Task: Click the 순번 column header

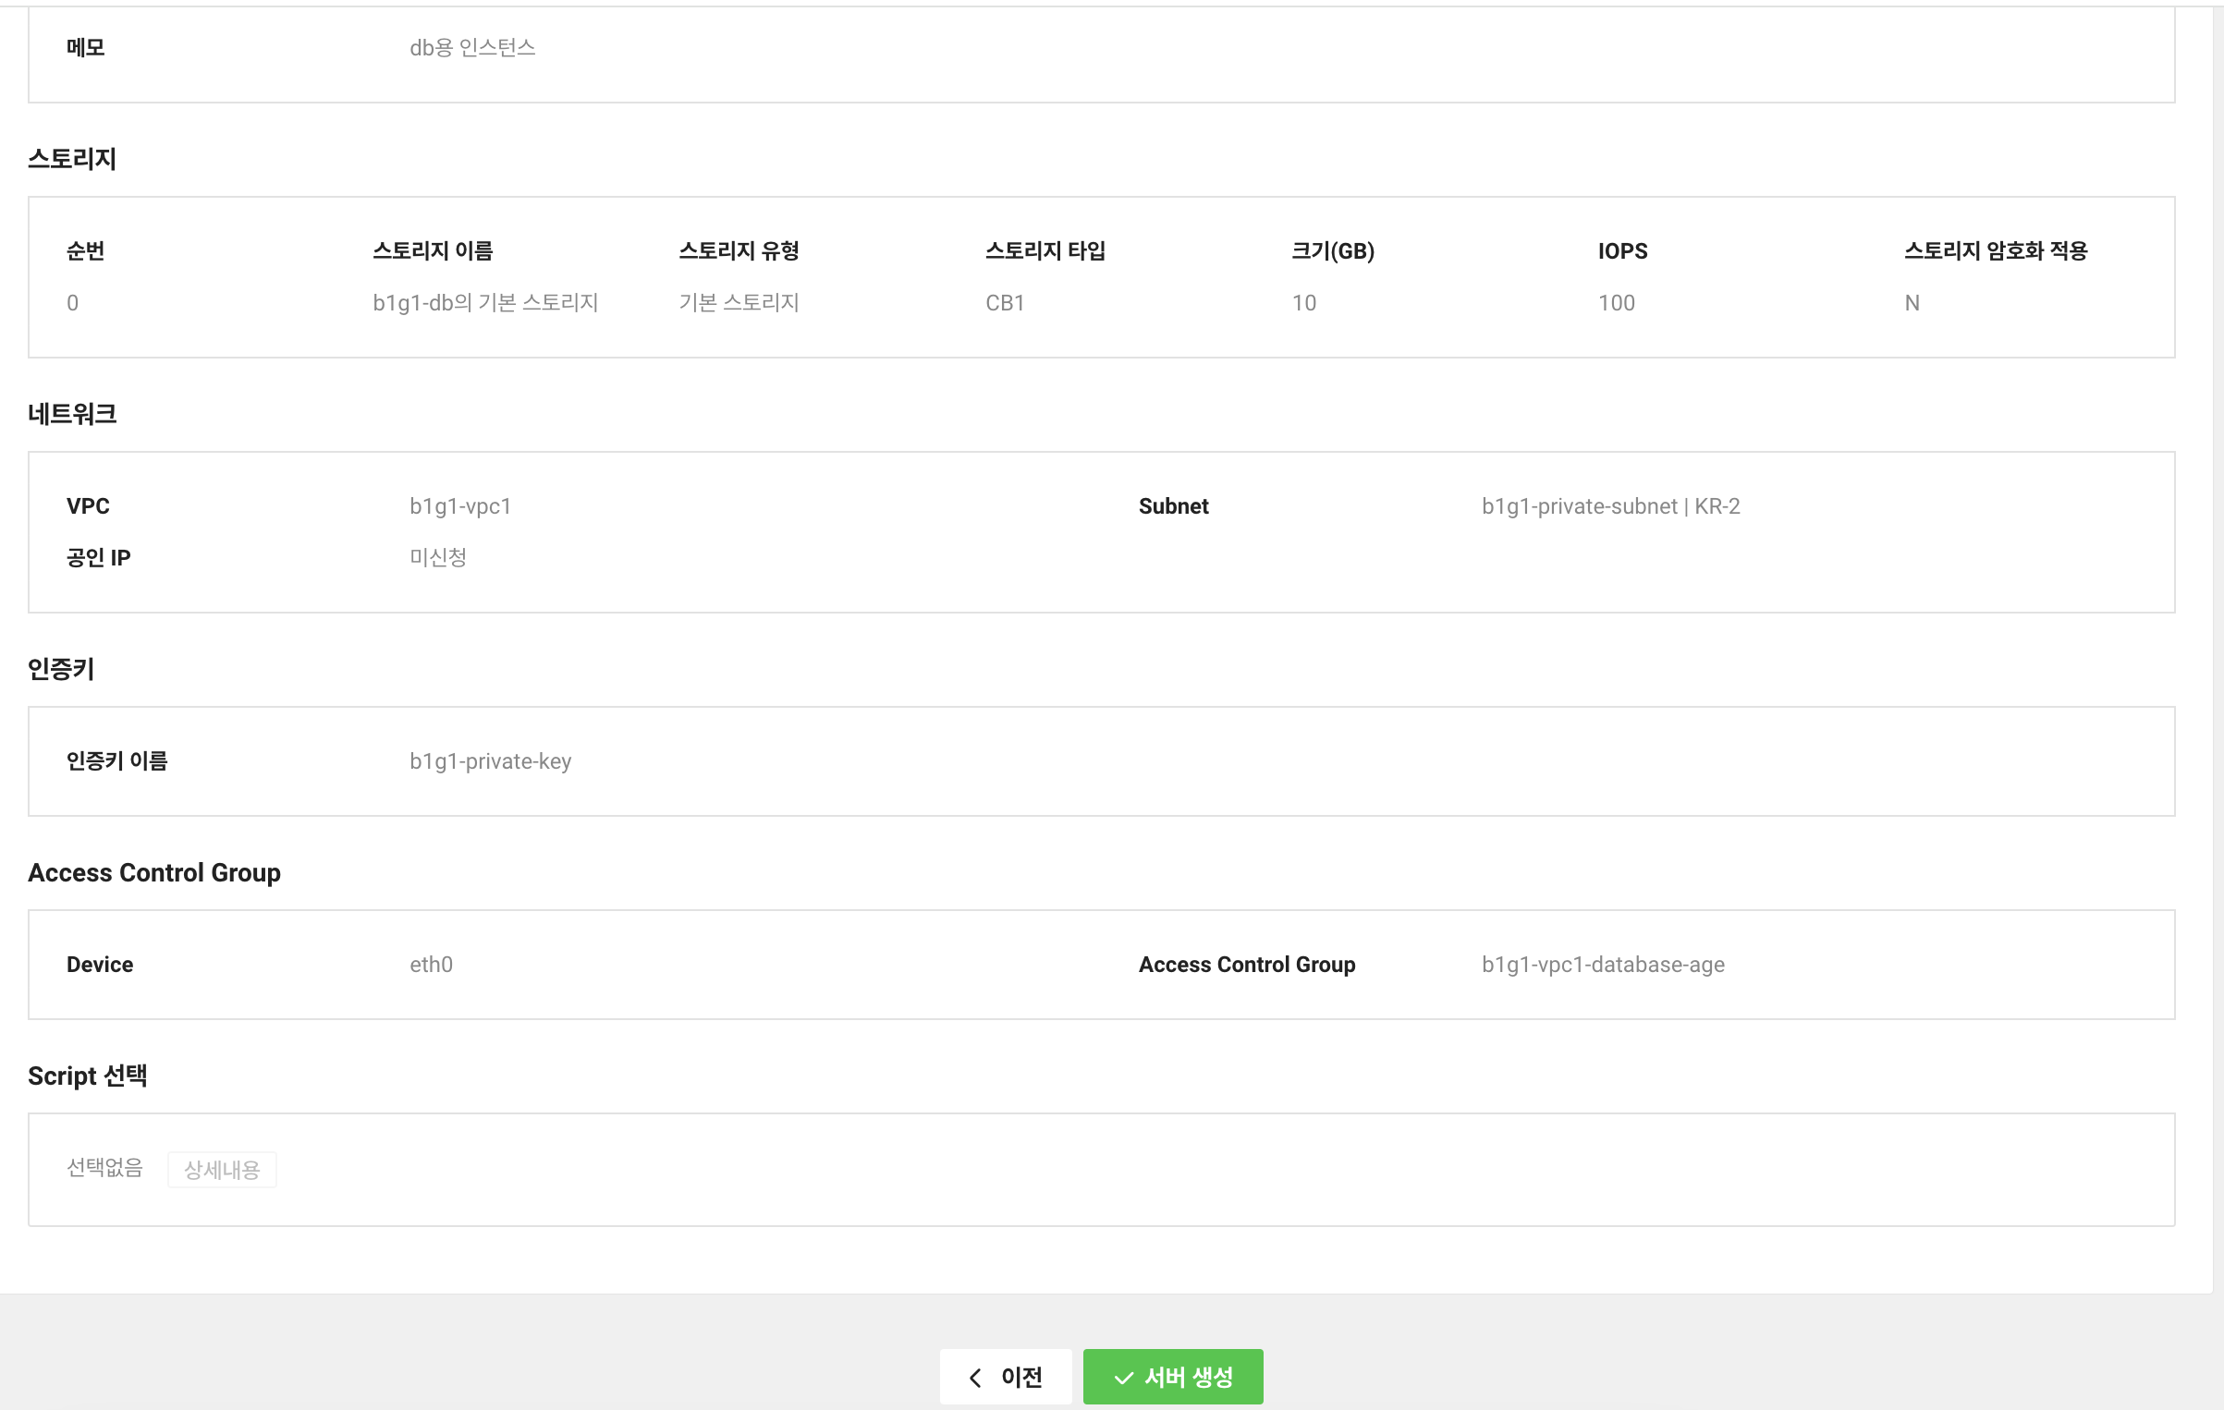Action: 86,251
